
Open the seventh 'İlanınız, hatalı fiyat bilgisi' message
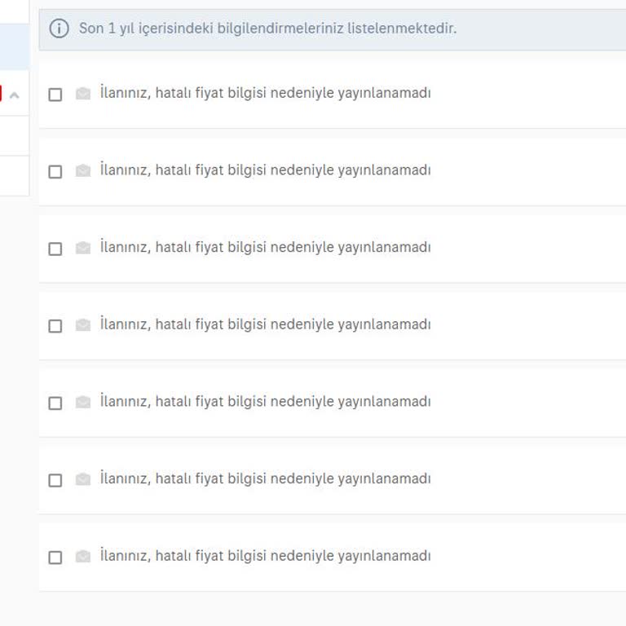(265, 556)
